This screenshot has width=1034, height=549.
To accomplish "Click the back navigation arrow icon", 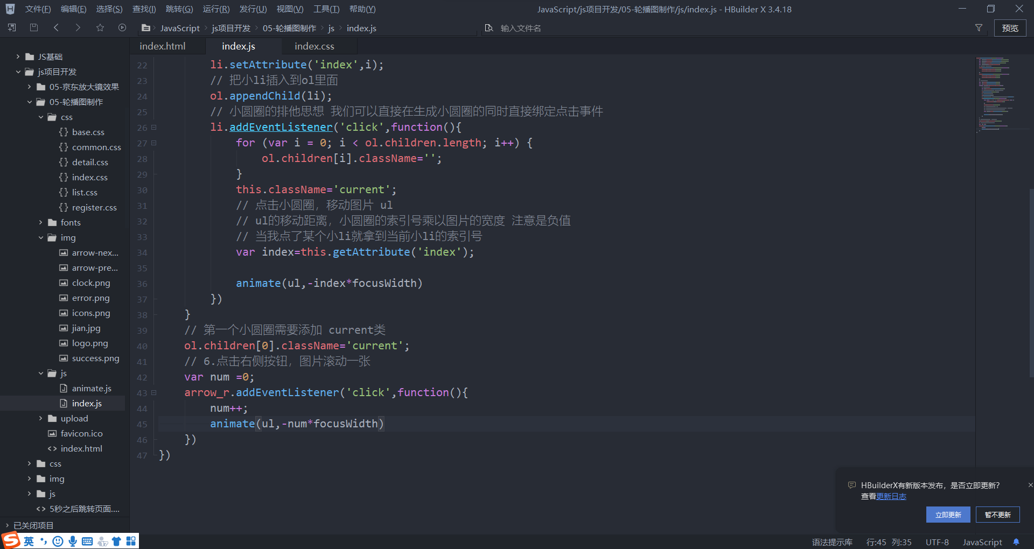I will tap(56, 27).
